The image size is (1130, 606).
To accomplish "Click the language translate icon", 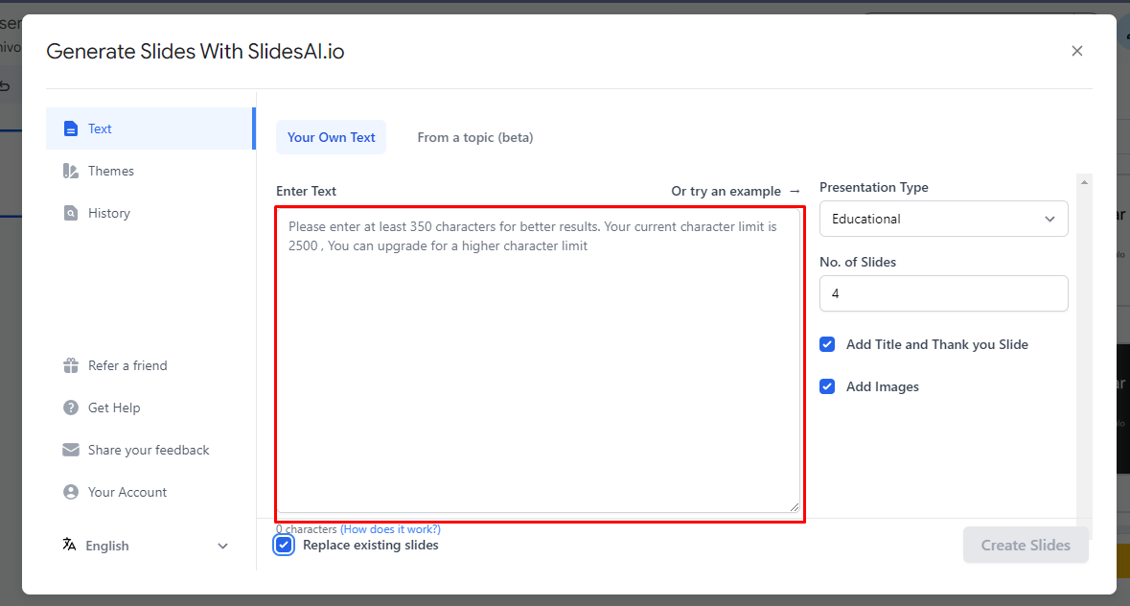I will coord(69,545).
